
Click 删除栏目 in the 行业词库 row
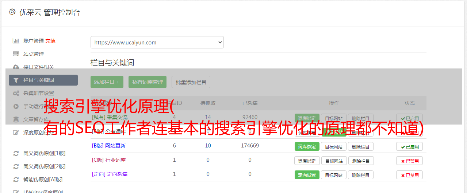click(x=361, y=161)
